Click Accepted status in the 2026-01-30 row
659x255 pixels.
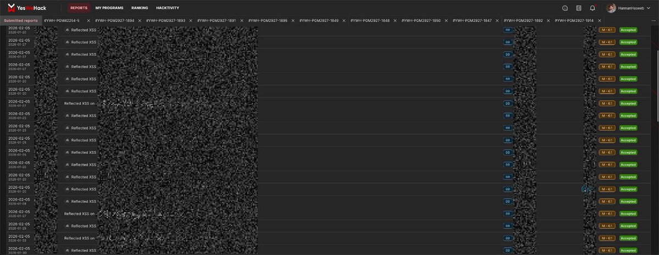[628, 251]
